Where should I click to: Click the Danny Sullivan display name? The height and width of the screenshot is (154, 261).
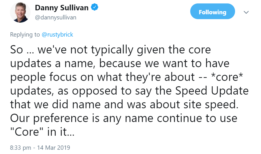pos(62,8)
